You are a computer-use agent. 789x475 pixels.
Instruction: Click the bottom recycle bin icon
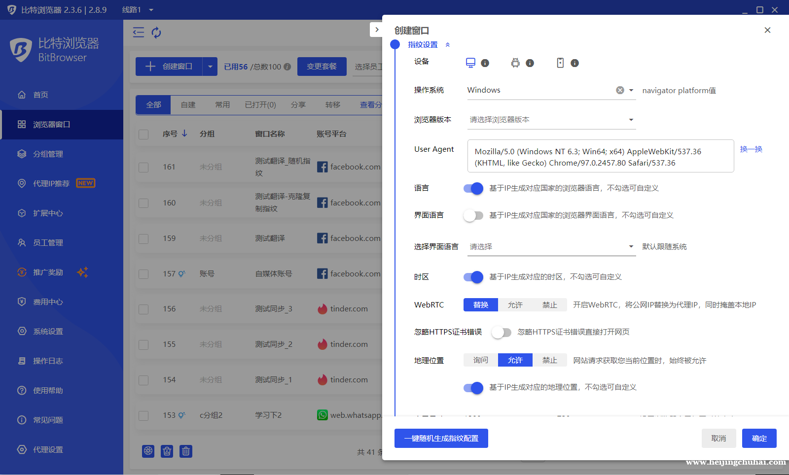tap(167, 451)
